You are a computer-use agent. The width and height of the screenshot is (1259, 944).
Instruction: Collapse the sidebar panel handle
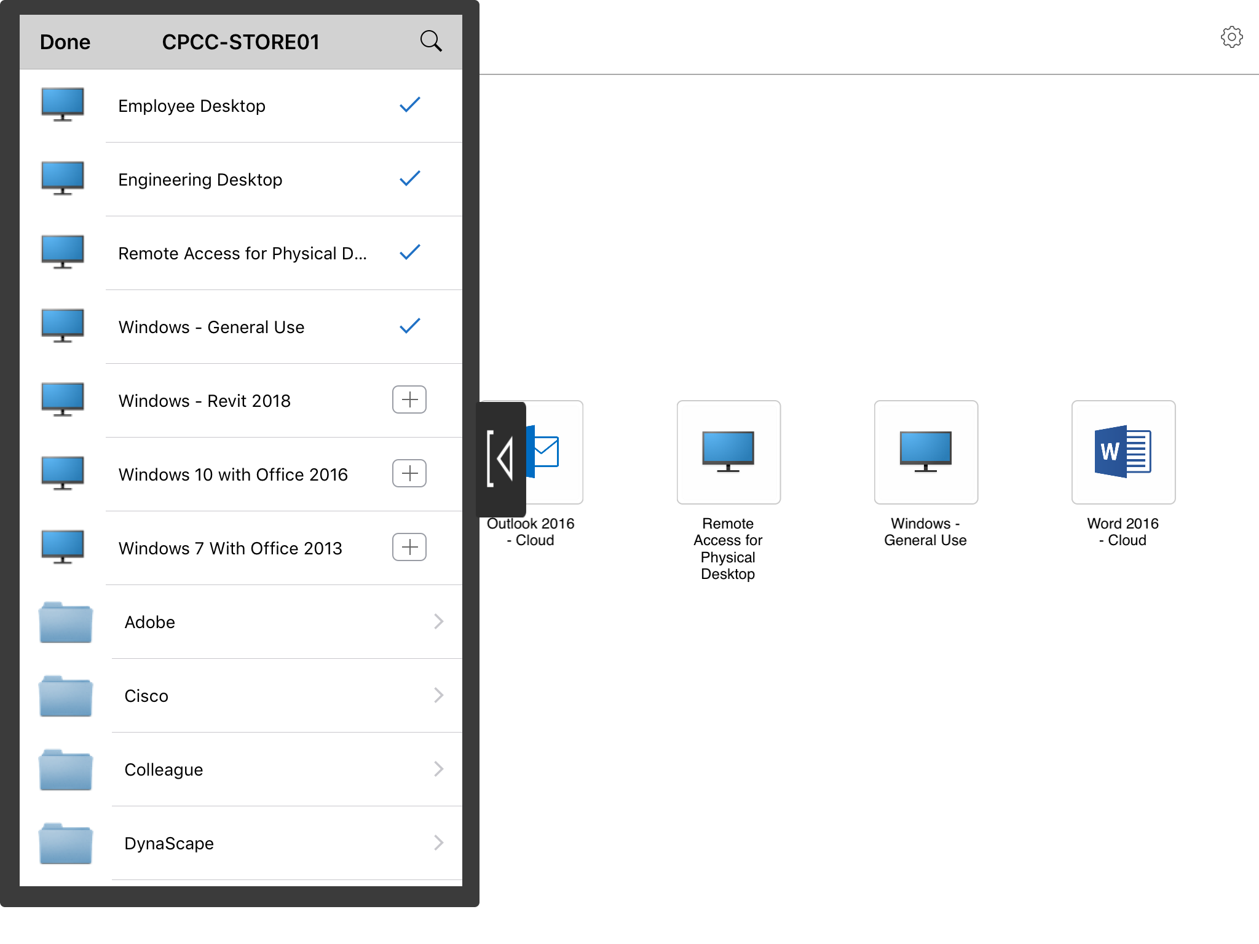click(502, 459)
